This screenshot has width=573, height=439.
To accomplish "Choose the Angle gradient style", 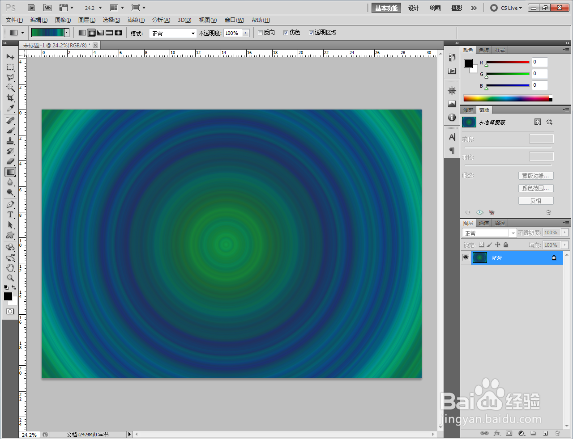I will [x=100, y=33].
